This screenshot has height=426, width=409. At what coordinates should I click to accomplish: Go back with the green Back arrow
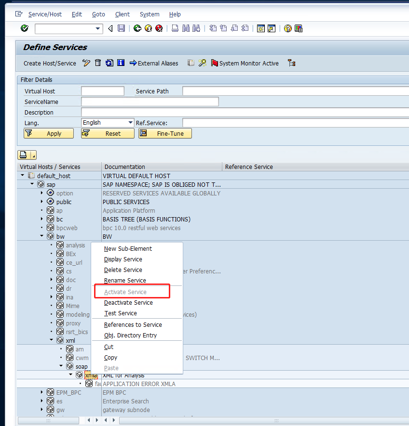point(137,28)
